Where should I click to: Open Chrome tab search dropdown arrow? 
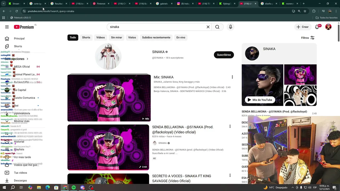(x=3, y=4)
